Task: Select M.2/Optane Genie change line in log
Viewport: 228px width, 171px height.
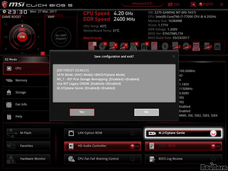Action: pos(86,88)
